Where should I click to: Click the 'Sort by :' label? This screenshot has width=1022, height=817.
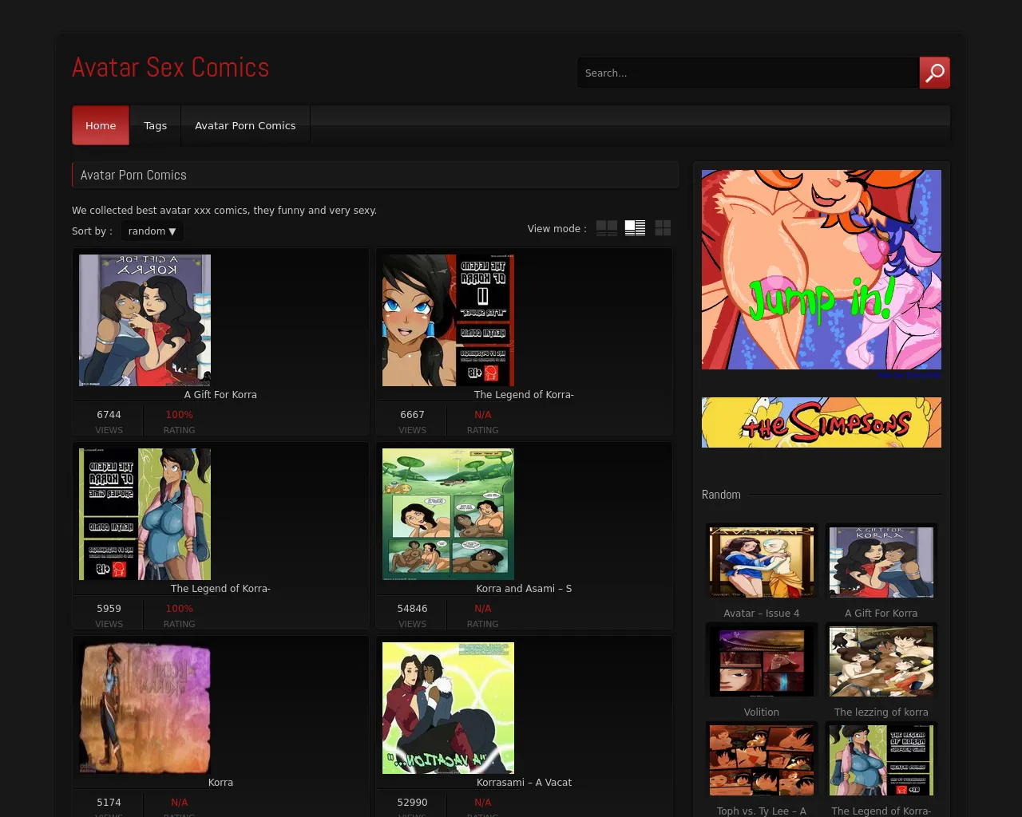click(92, 231)
